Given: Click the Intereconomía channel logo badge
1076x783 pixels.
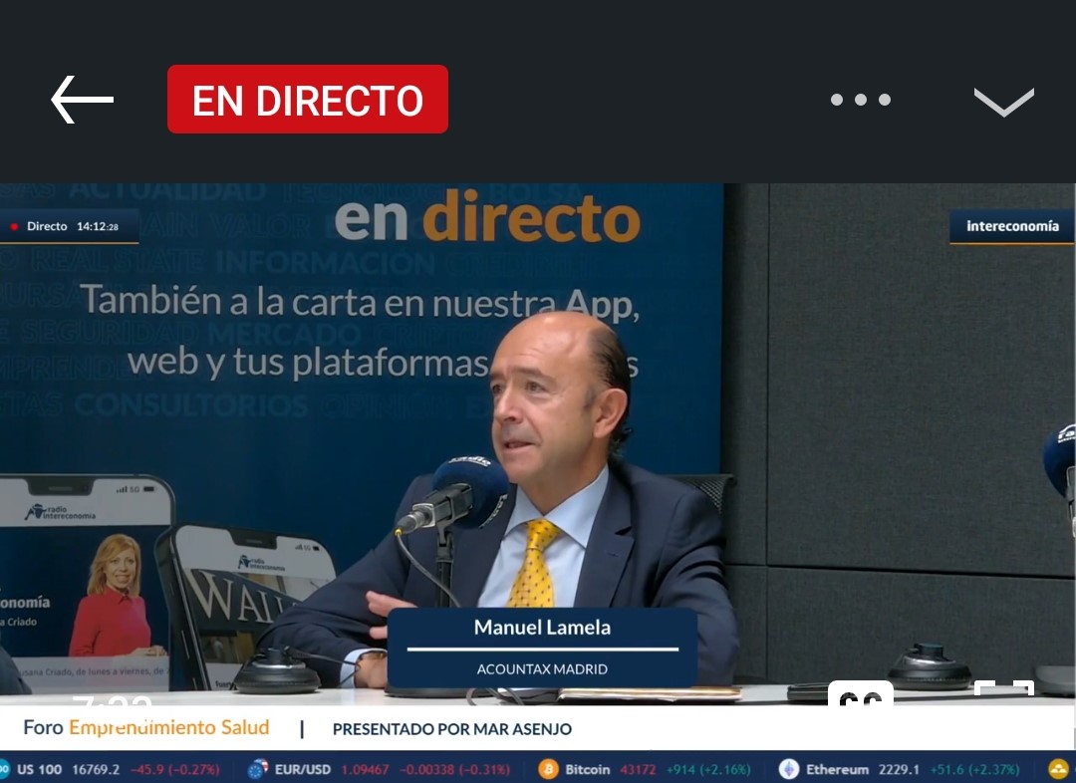Looking at the screenshot, I should click(x=1011, y=226).
